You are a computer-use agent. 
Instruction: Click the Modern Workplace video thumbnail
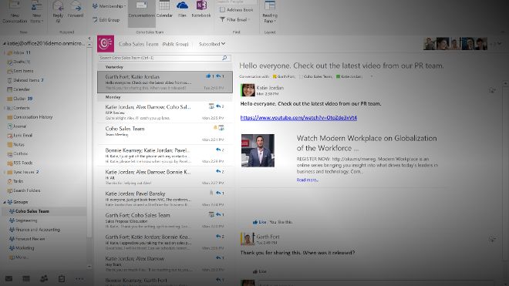click(258, 150)
